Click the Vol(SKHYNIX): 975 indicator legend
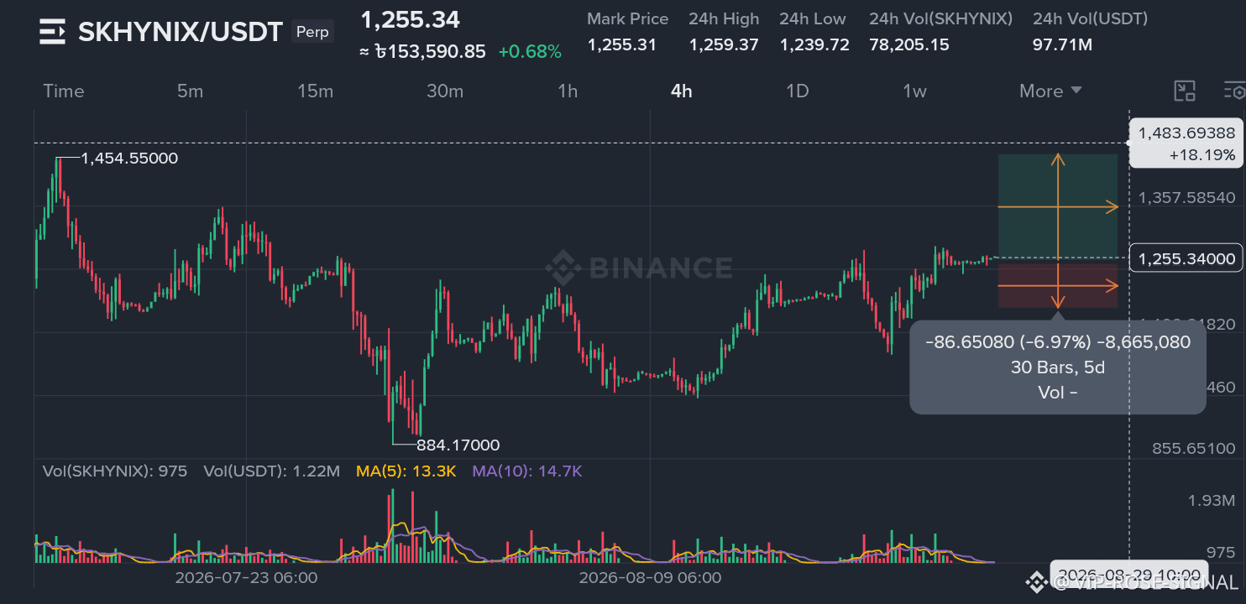The width and height of the screenshot is (1246, 604). pos(115,471)
